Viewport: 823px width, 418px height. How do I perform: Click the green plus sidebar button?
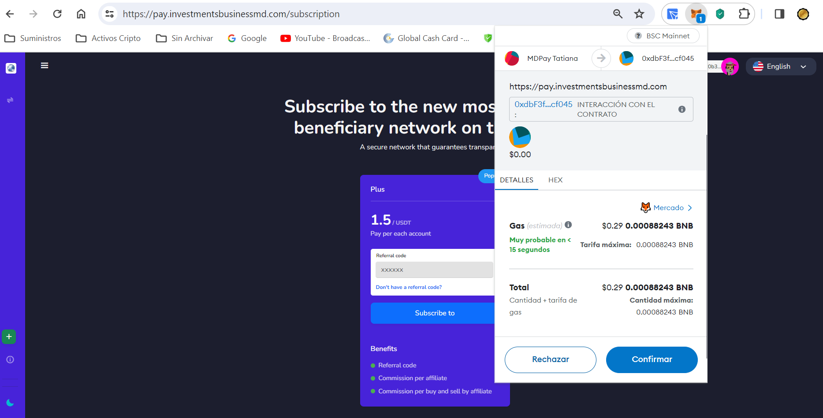[x=9, y=337]
